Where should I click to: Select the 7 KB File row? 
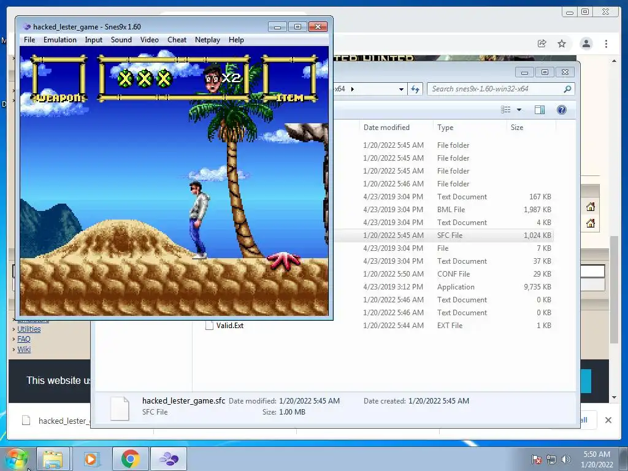tap(443, 248)
